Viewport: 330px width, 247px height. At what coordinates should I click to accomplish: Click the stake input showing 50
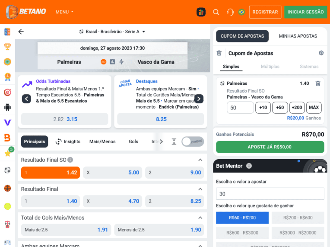[x=240, y=107]
